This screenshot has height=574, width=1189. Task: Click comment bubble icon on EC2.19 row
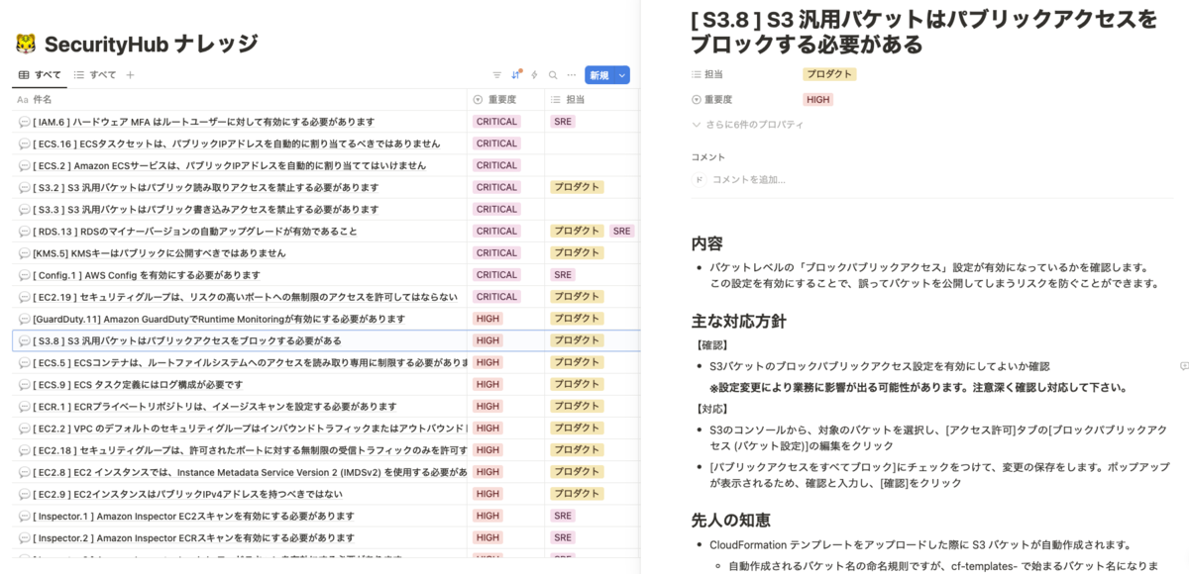point(25,297)
